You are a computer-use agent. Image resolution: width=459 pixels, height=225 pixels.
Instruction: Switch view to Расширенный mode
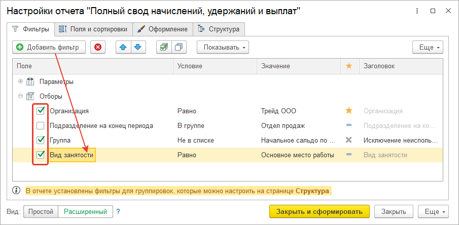point(85,211)
